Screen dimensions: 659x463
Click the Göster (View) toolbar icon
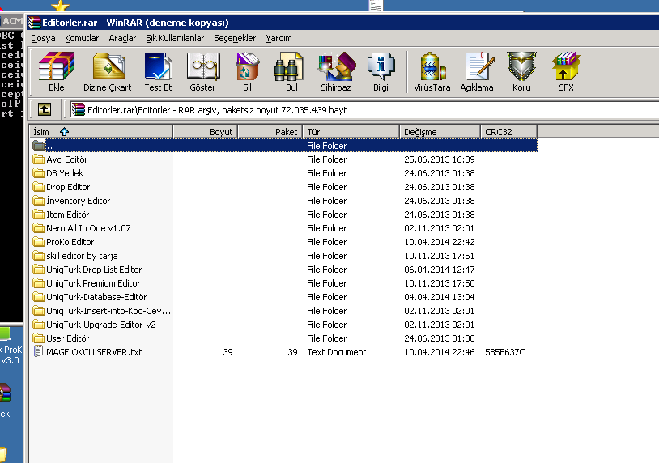point(202,71)
